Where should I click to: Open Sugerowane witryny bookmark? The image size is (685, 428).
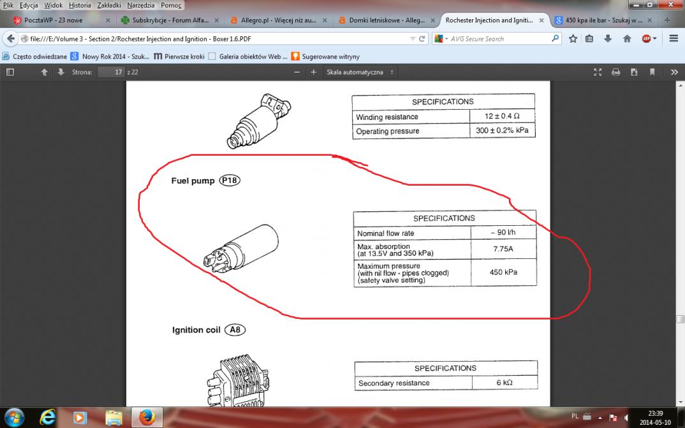point(325,56)
